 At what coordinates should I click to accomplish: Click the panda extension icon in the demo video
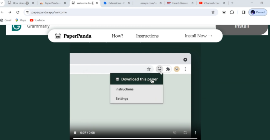[x=160, y=69]
